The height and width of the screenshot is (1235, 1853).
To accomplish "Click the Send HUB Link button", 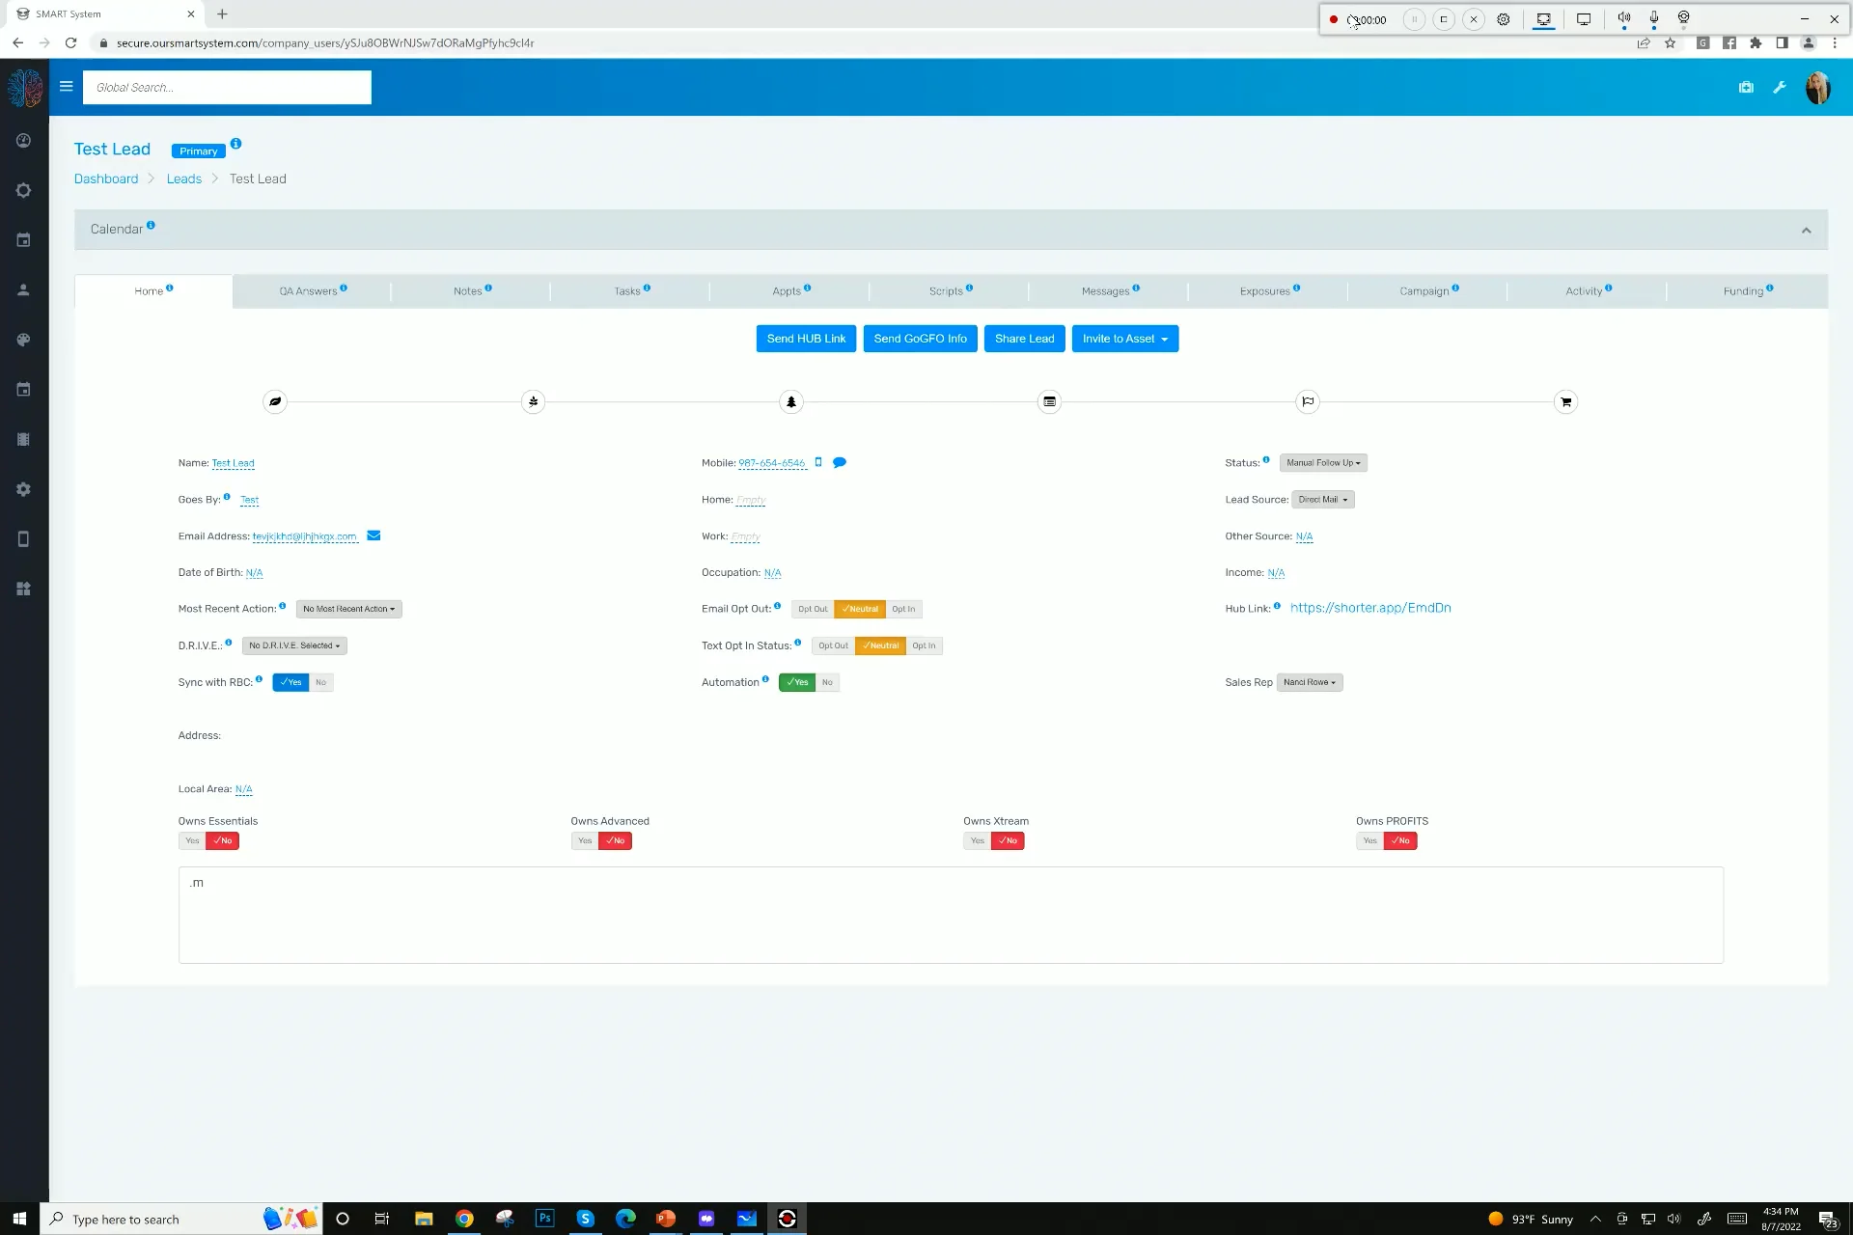I will coord(805,339).
